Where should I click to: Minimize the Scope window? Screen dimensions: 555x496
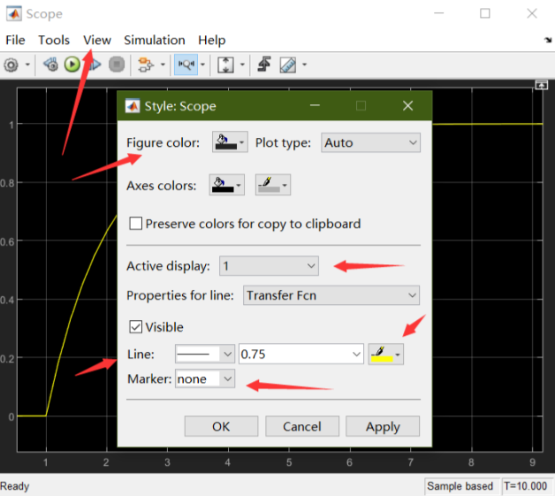coord(439,13)
